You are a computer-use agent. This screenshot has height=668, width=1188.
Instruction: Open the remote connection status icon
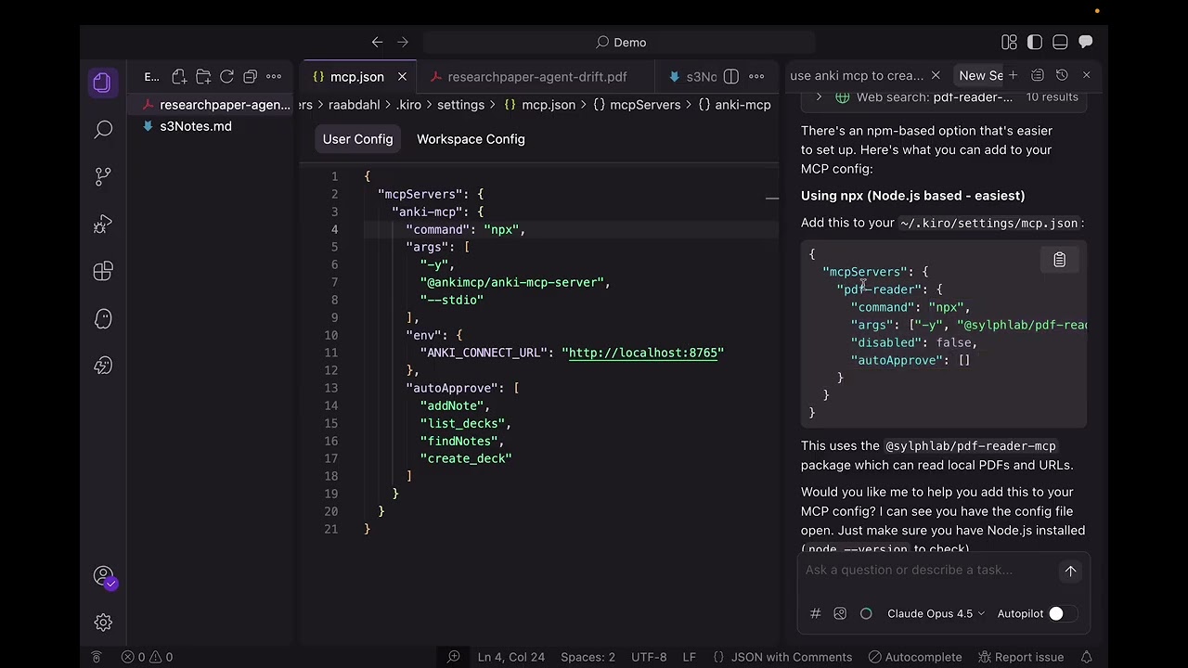(x=97, y=657)
